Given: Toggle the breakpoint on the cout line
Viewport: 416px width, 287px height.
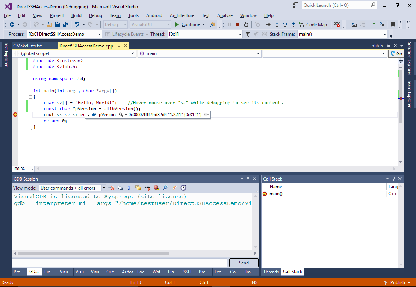Looking at the screenshot, I should point(15,115).
